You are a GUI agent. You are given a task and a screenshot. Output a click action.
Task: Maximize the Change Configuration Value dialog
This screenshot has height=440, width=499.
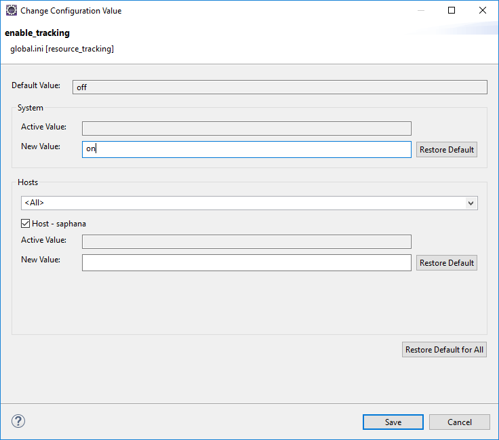(452, 11)
